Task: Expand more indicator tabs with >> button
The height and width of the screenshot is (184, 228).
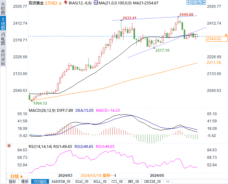Action: click(x=168, y=182)
